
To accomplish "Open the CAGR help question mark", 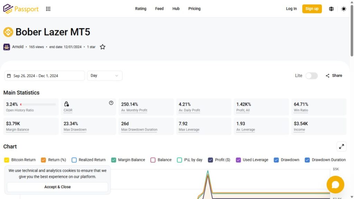I will 111,103.
